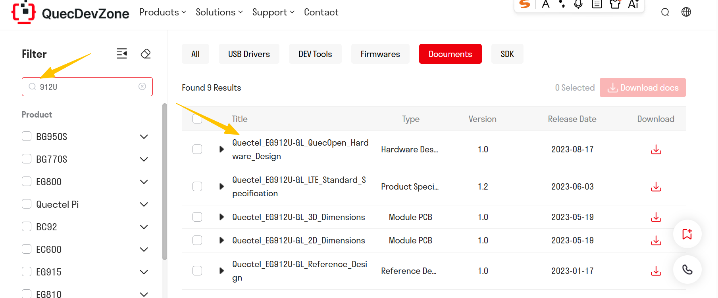Image resolution: width=718 pixels, height=298 pixels.
Task: Toggle IME punctuation mode icon
Action: pyautogui.click(x=562, y=4)
